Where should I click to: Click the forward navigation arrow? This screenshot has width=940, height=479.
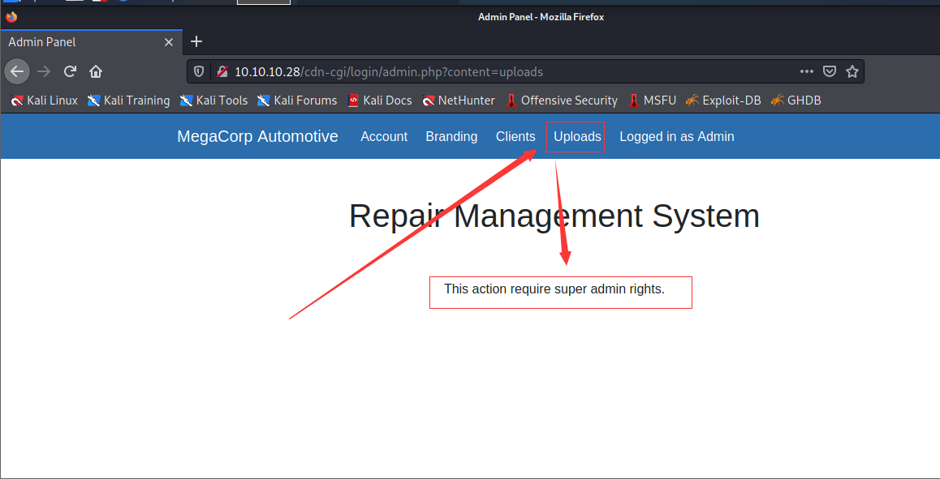tap(44, 72)
